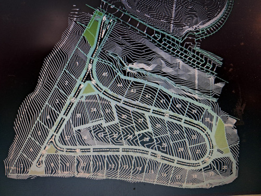
Task: Select lot 20 at the southeast corner
Action: [225, 168]
